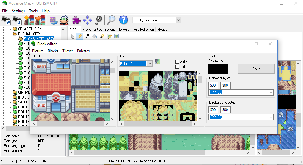This screenshot has height=165, width=303.
Task: Switch to the Events tab
Action: click(124, 30)
